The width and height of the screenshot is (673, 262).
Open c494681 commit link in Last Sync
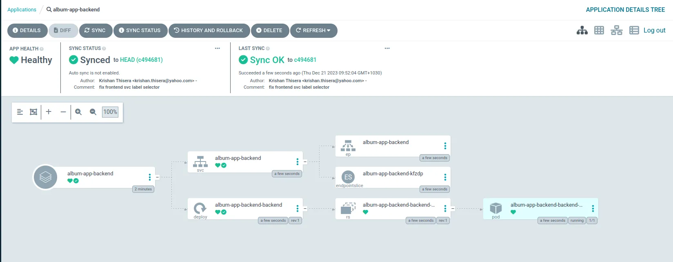tap(305, 60)
